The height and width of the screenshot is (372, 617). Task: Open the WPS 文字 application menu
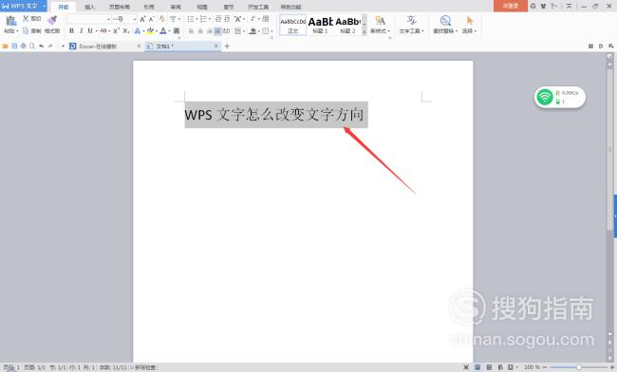[x=24, y=6]
